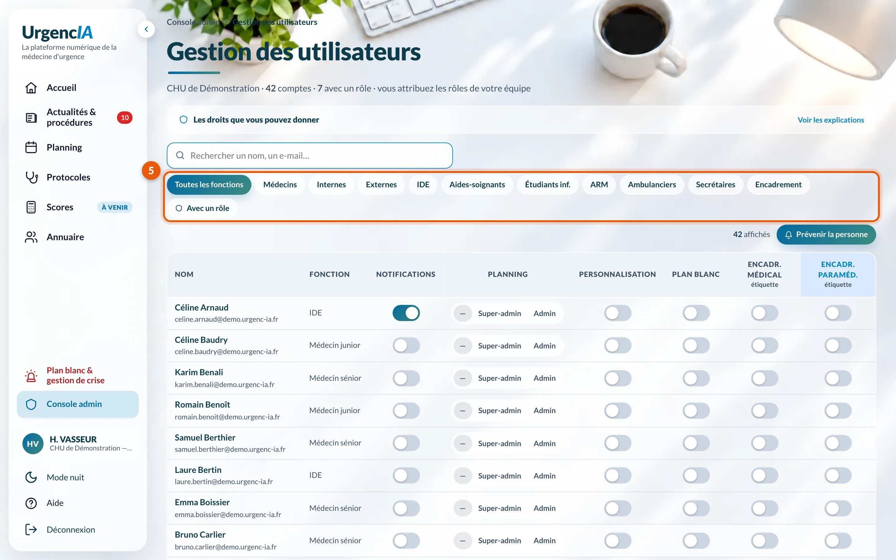The image size is (896, 560).
Task: Disable notifications for Céline Arnaud
Action: (x=406, y=313)
